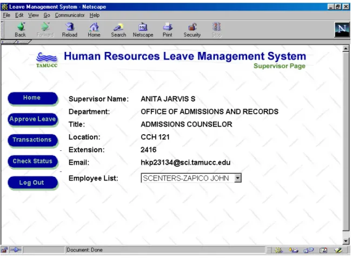Open the Security info icon

(x=192, y=30)
